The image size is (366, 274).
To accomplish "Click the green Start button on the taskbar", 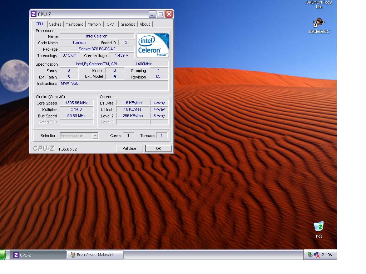I will point(3,255).
